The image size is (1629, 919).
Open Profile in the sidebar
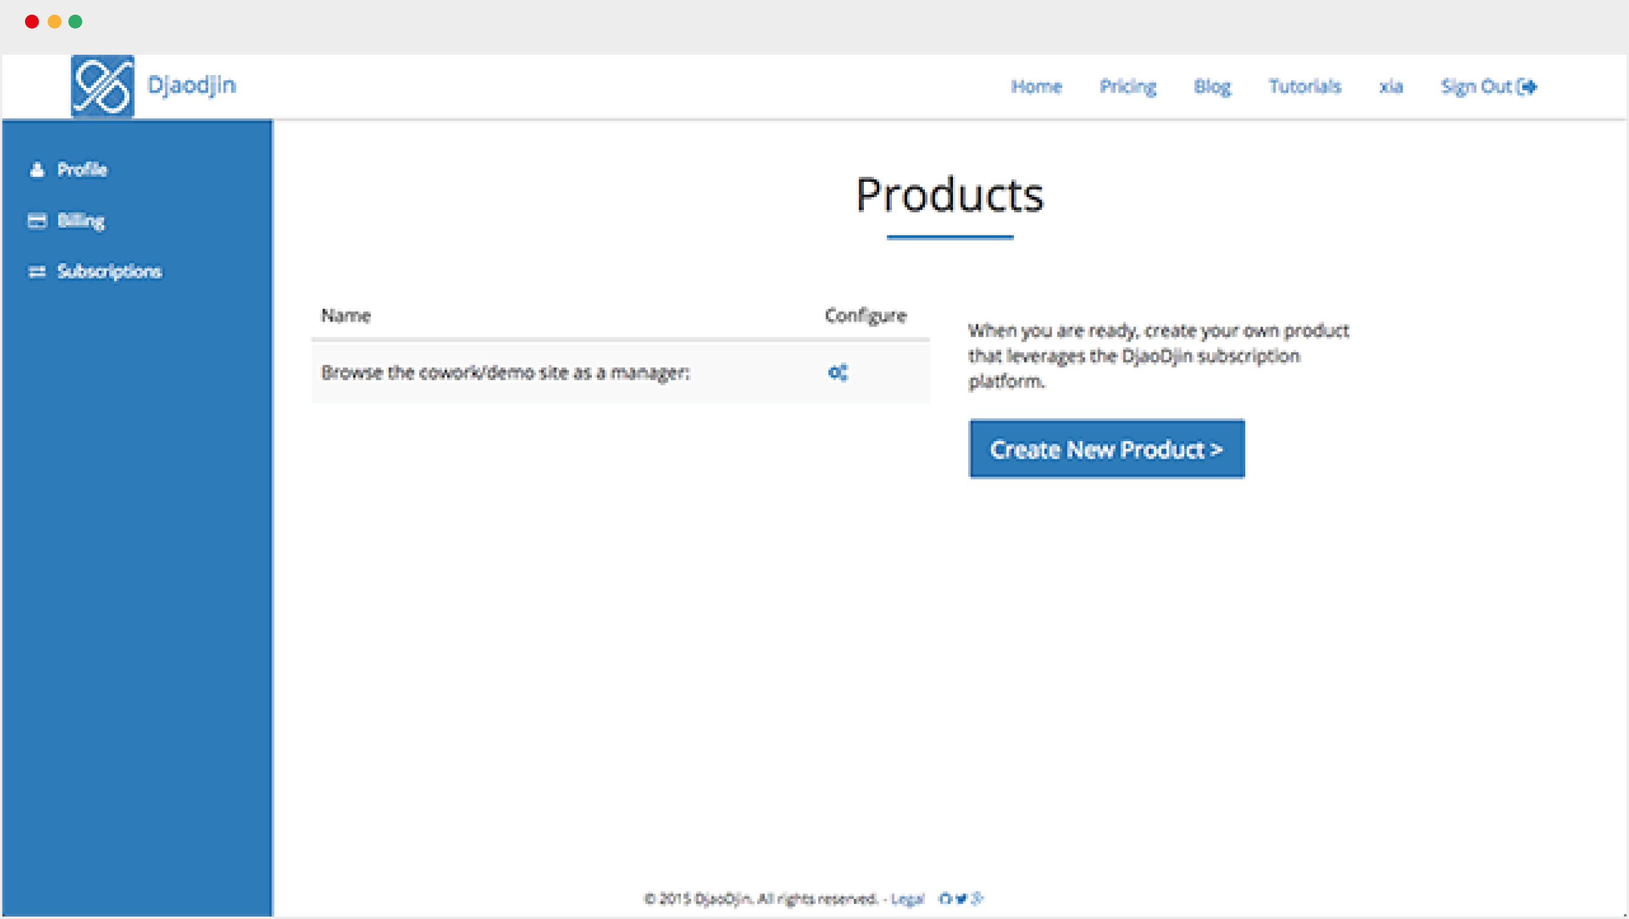click(82, 170)
